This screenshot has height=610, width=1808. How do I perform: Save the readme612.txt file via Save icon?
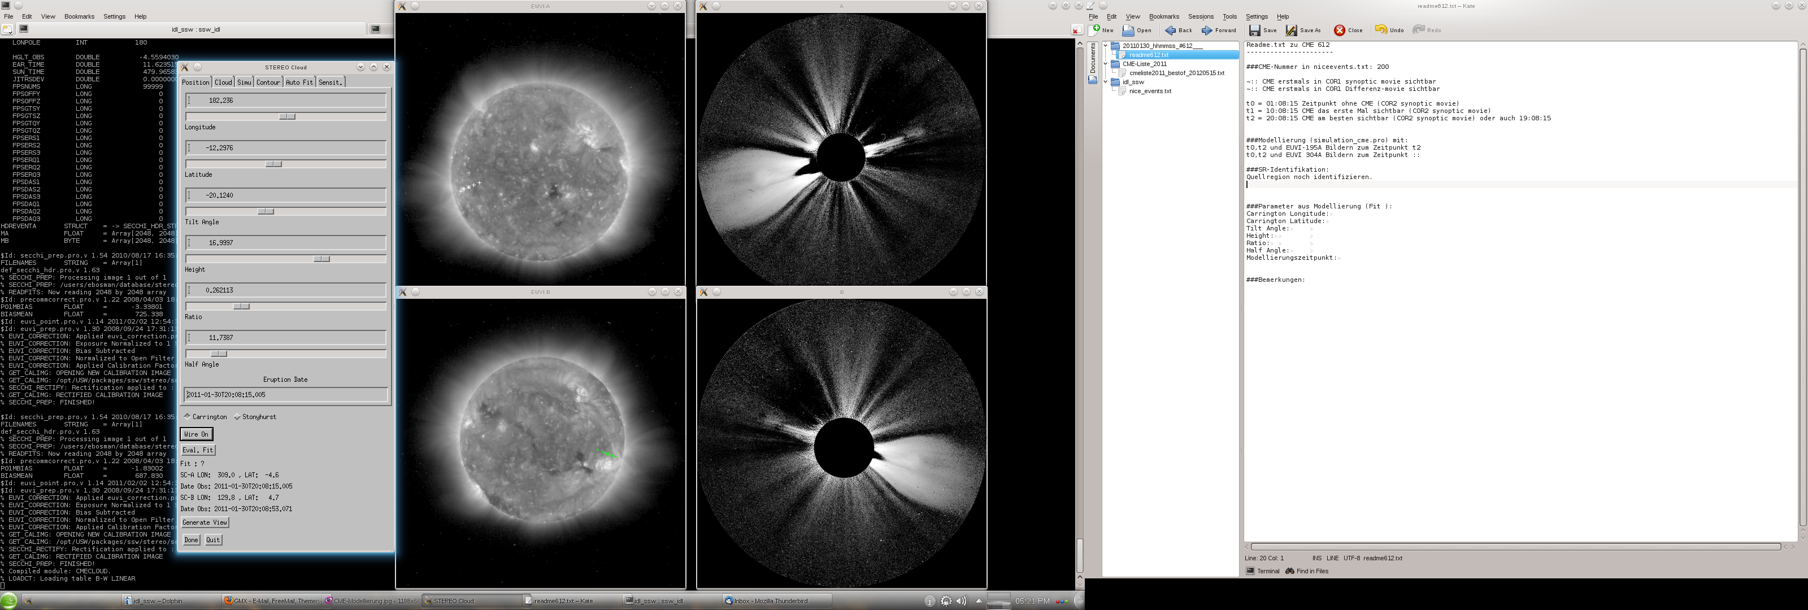(1254, 30)
